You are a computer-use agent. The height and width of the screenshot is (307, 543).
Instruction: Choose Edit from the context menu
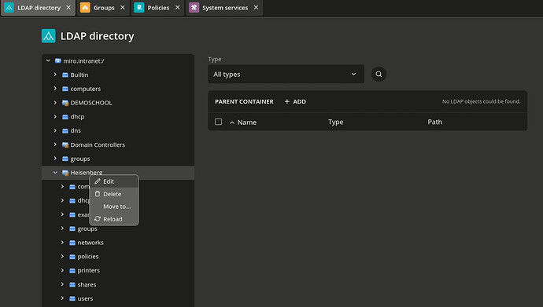pos(114,181)
